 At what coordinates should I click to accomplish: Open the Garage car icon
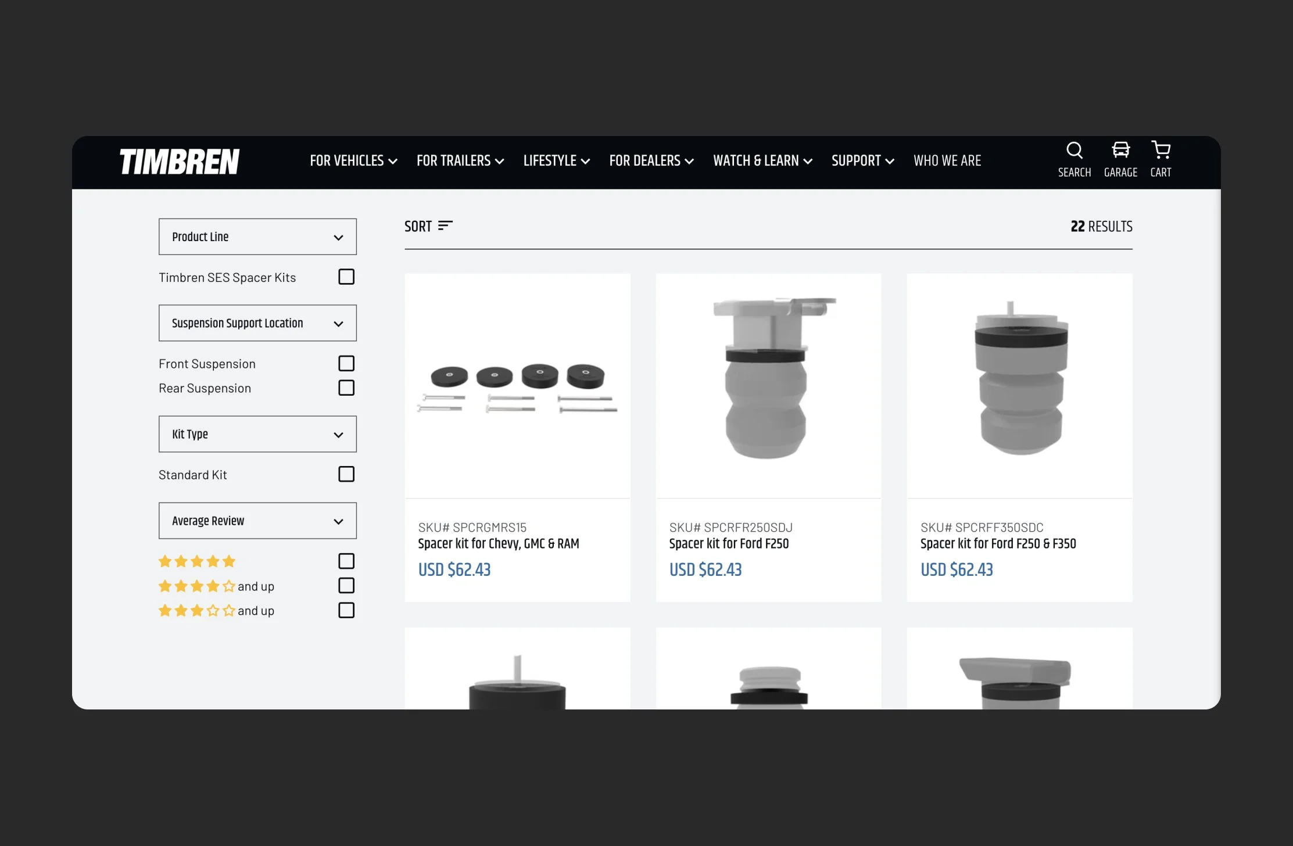tap(1120, 151)
